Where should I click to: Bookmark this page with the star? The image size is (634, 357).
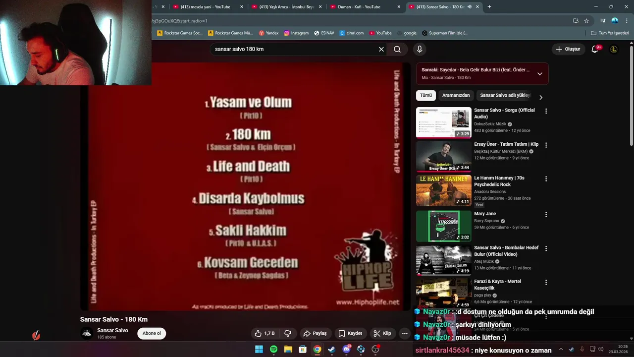(x=586, y=21)
